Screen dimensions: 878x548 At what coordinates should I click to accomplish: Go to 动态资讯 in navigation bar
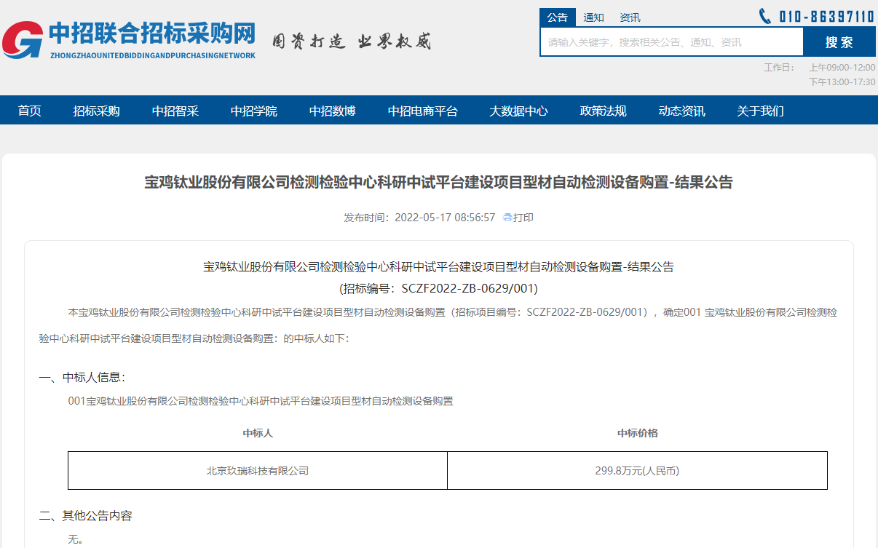[681, 111]
